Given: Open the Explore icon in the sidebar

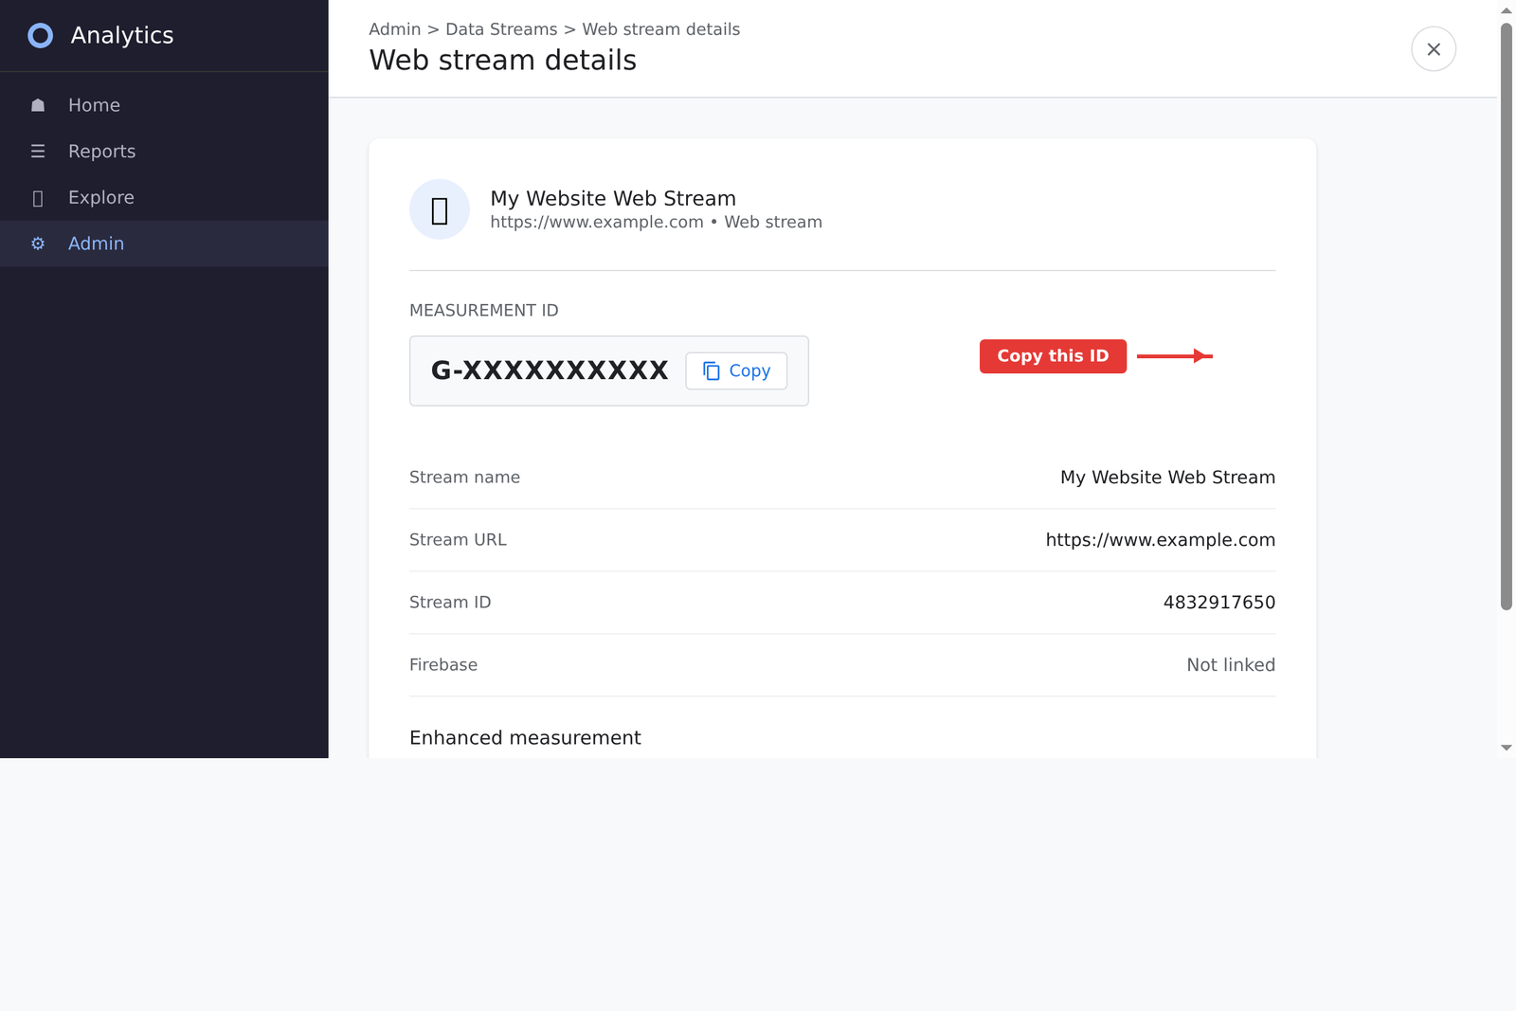Looking at the screenshot, I should 38,197.
